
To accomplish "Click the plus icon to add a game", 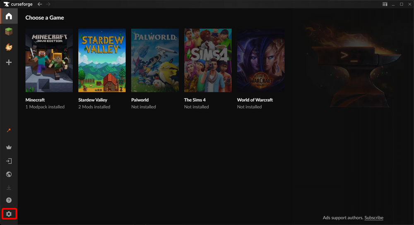I will click(x=9, y=62).
